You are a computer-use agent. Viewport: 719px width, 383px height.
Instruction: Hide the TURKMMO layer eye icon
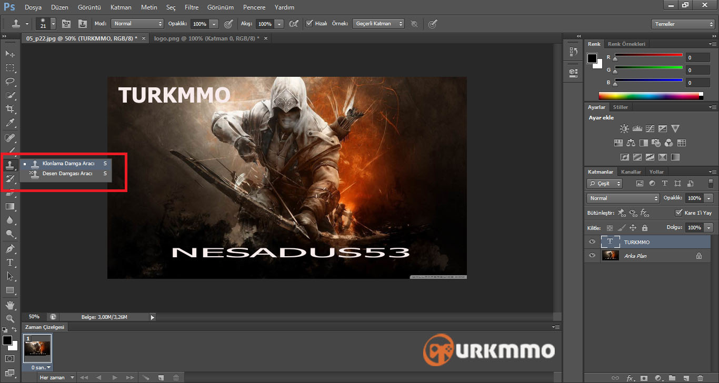pos(592,242)
